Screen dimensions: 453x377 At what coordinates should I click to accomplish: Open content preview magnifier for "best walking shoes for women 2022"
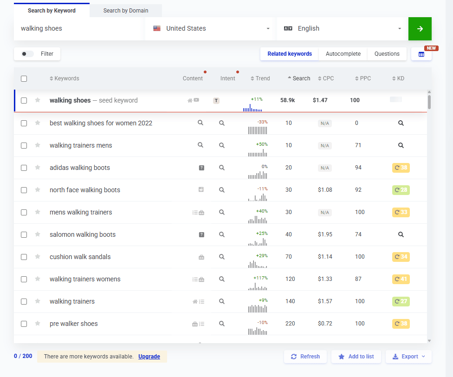(x=201, y=123)
